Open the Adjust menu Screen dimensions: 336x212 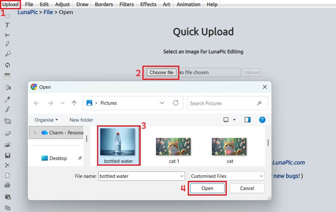point(62,4)
